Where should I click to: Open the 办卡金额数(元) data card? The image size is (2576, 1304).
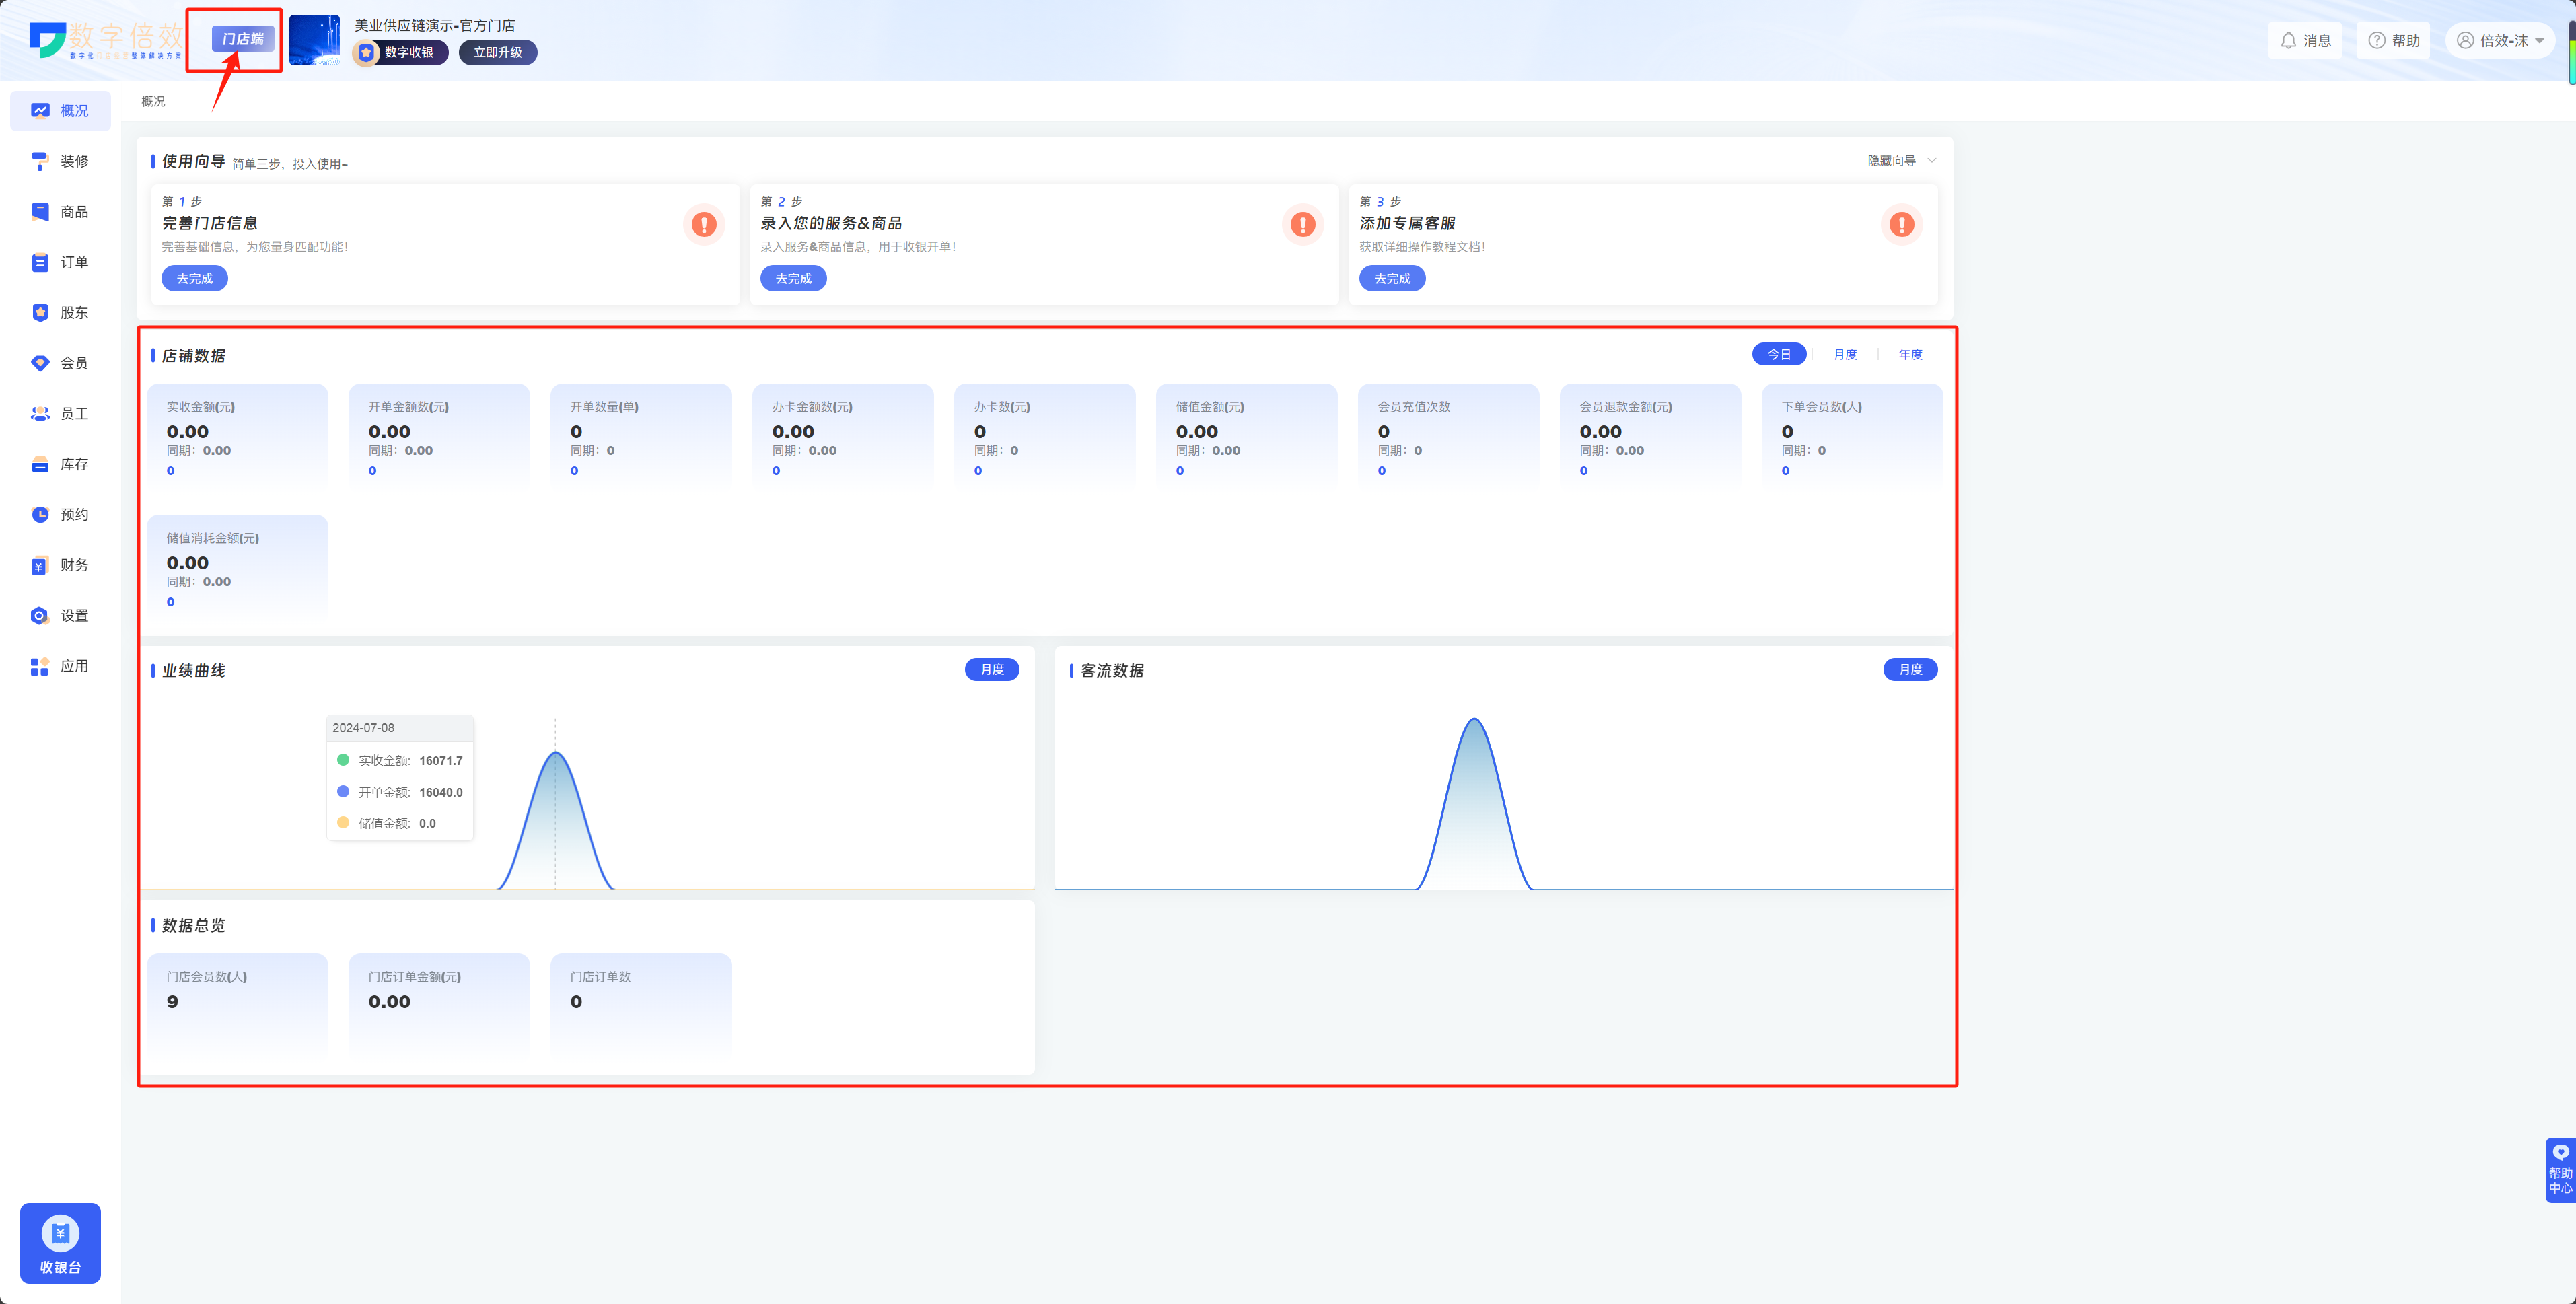[x=843, y=438]
